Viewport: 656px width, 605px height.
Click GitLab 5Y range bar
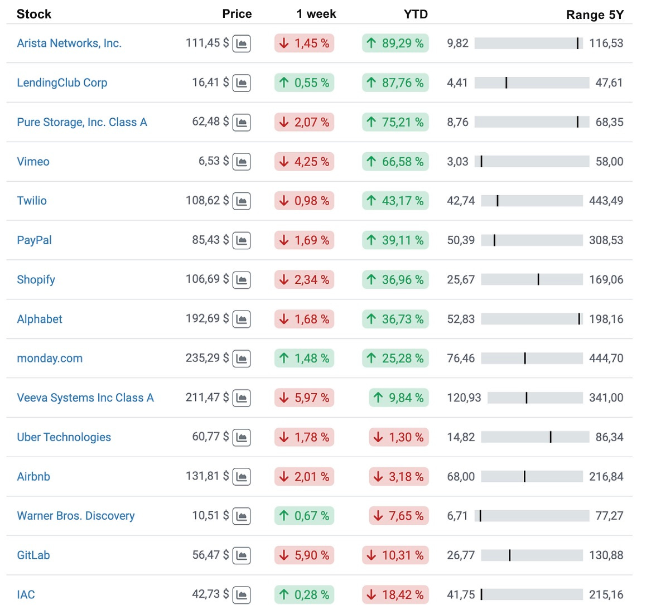[532, 555]
